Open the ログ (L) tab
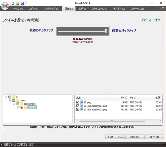The image size is (166, 147). pos(83,9)
